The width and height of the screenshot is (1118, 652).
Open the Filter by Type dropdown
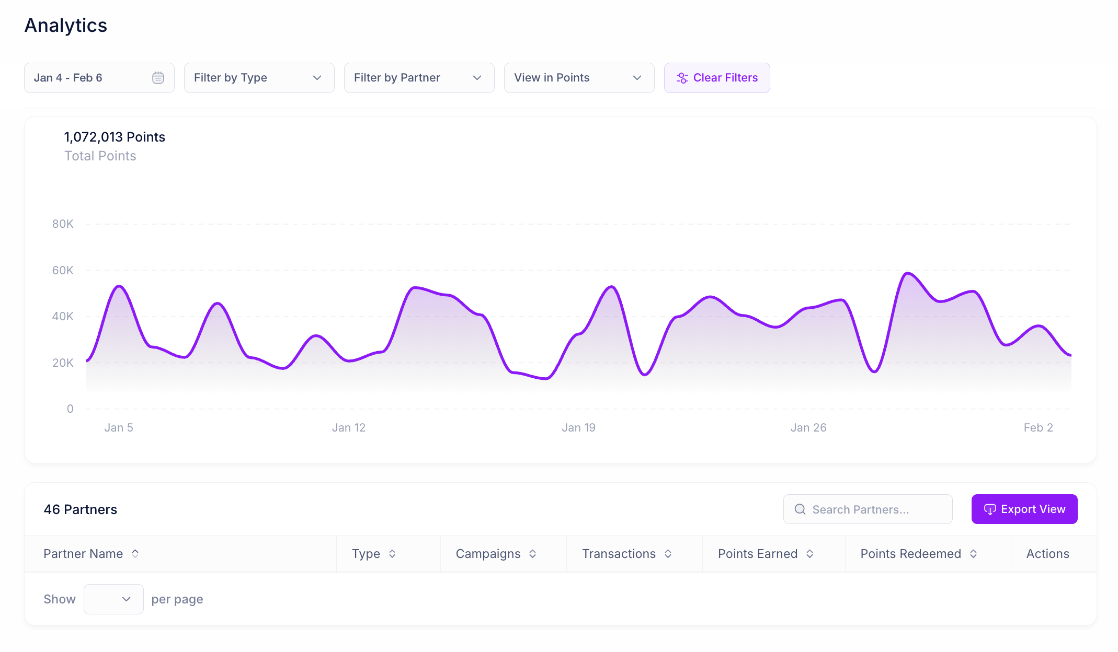coord(259,77)
